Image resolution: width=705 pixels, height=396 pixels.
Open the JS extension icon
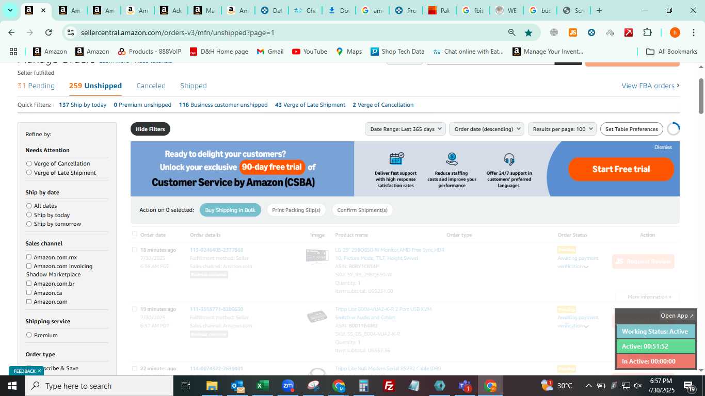coord(572,32)
